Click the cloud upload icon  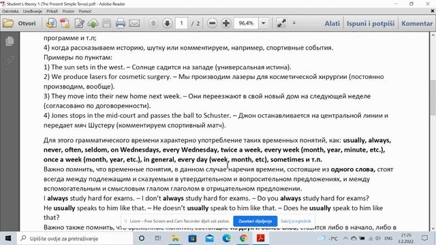(93, 23)
